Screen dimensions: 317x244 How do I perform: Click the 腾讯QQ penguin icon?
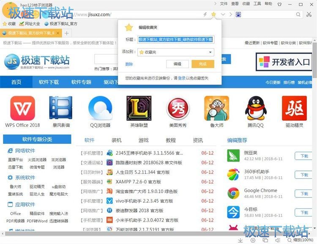pos(256,108)
